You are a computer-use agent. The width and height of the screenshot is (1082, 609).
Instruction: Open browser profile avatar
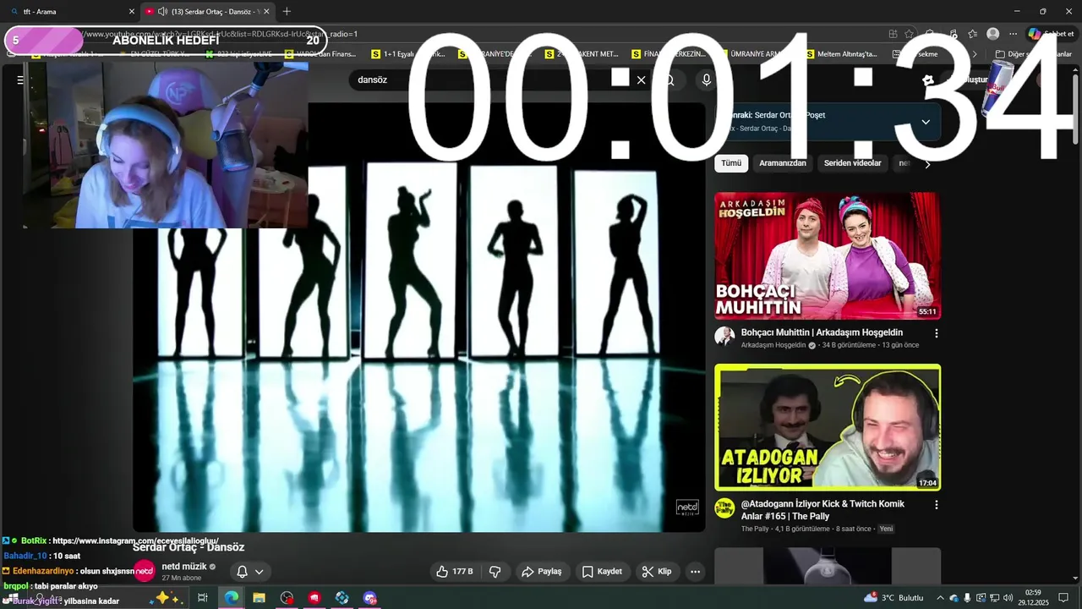993,34
